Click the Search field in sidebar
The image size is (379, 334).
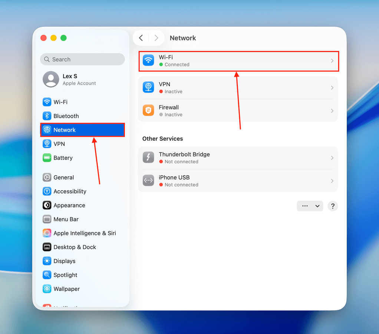pyautogui.click(x=82, y=59)
